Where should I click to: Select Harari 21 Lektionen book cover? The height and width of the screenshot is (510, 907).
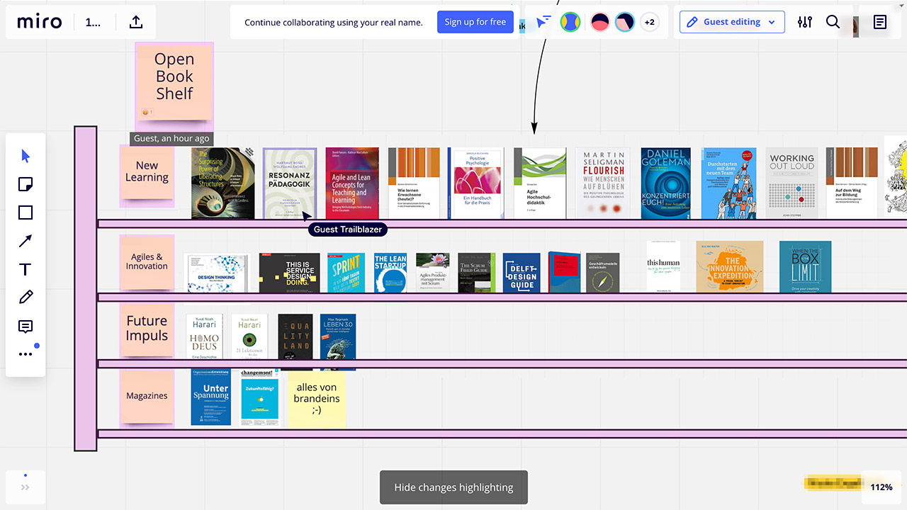tap(249, 337)
